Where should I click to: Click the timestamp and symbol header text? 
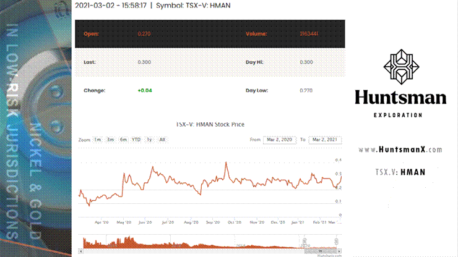tap(152, 6)
